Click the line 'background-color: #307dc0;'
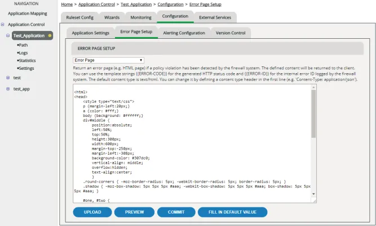Image resolution: width=376 pixels, height=226 pixels. [121, 158]
